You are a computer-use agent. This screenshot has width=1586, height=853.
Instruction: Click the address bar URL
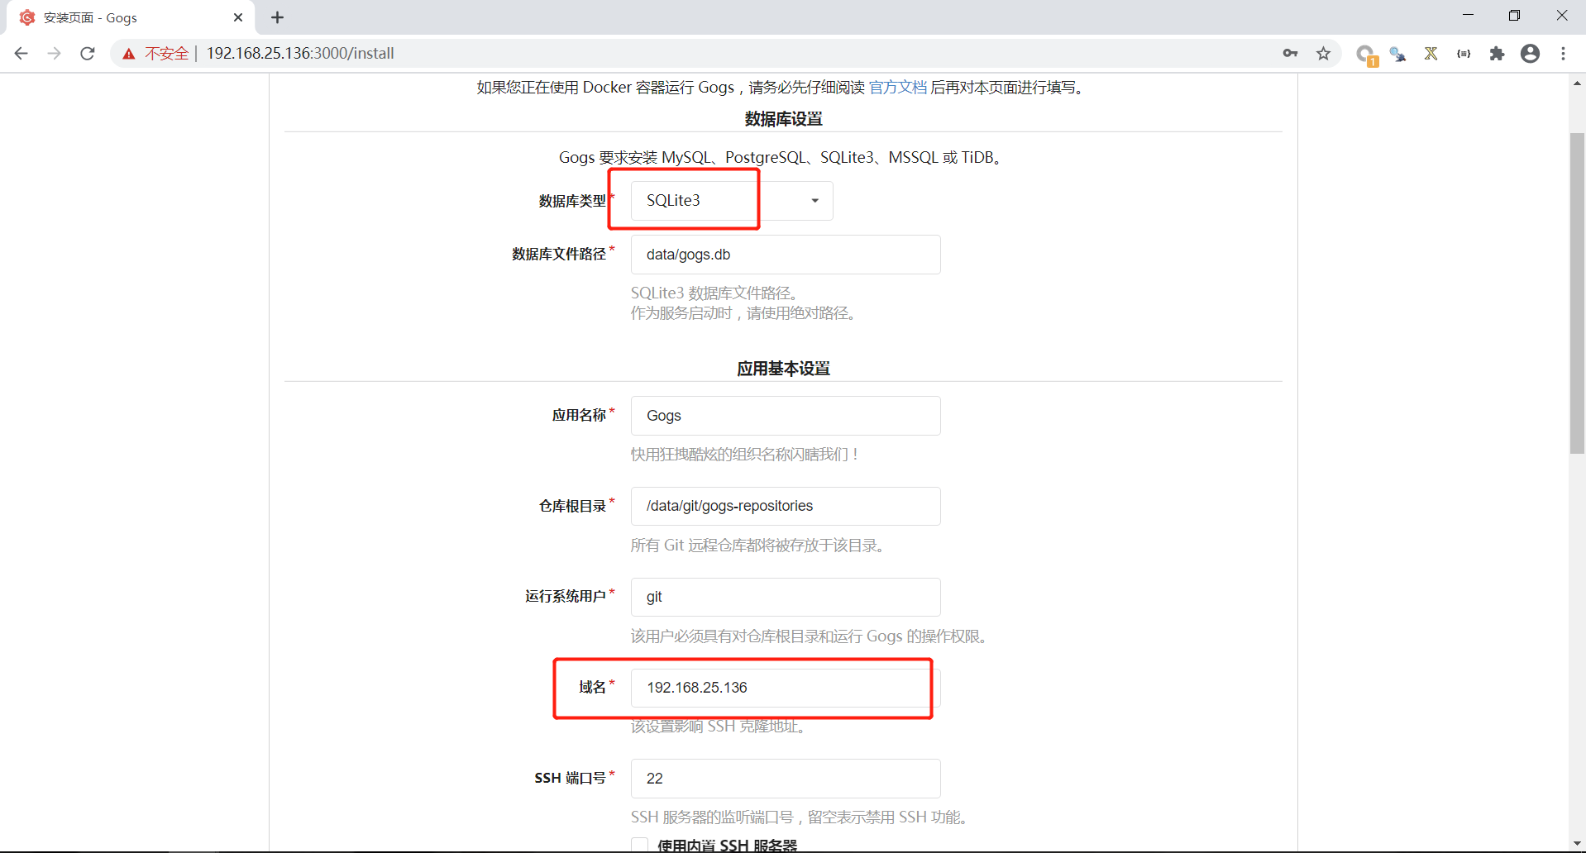click(x=300, y=54)
